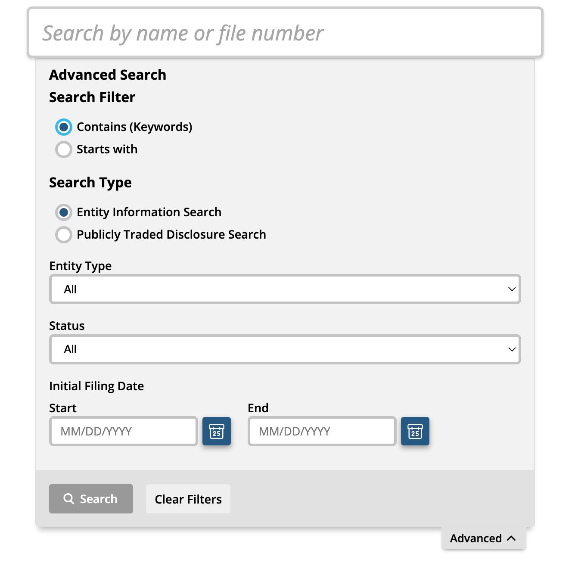578x566 pixels.
Task: Click the Starts with label text
Action: (107, 149)
